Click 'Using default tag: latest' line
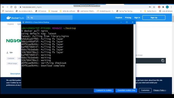174x98 pixels. (x=39, y=33)
